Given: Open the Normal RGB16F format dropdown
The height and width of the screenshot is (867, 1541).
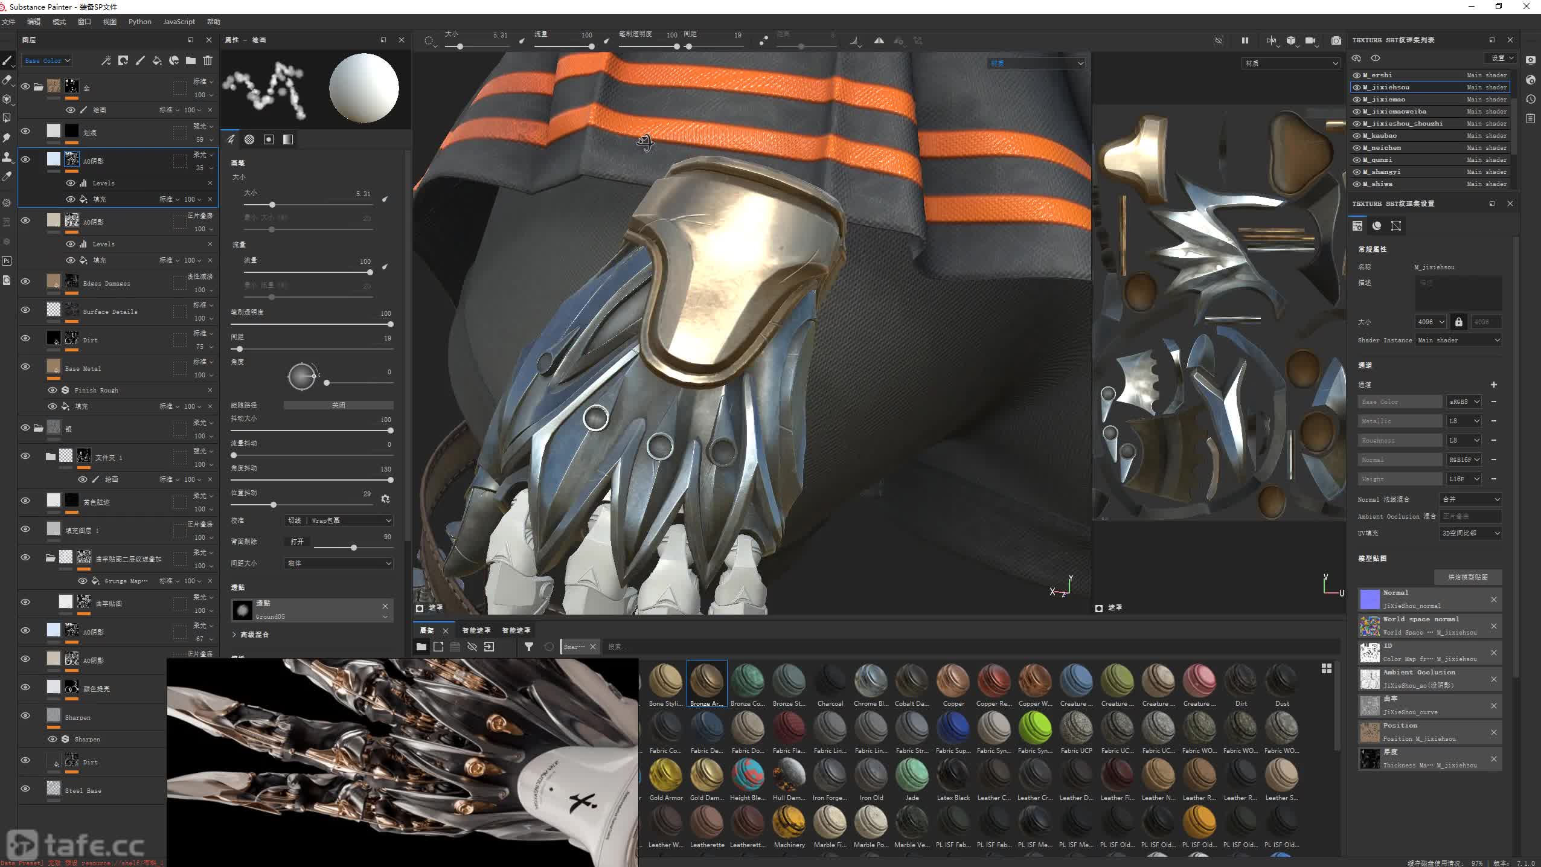Looking at the screenshot, I should click(x=1464, y=459).
